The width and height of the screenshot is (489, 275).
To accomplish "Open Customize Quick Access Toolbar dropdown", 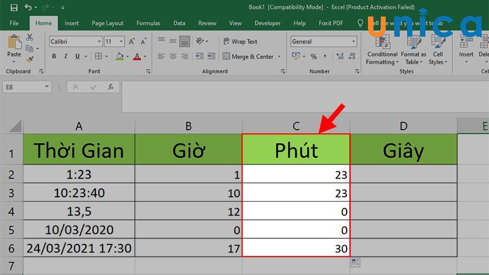I will point(63,7).
